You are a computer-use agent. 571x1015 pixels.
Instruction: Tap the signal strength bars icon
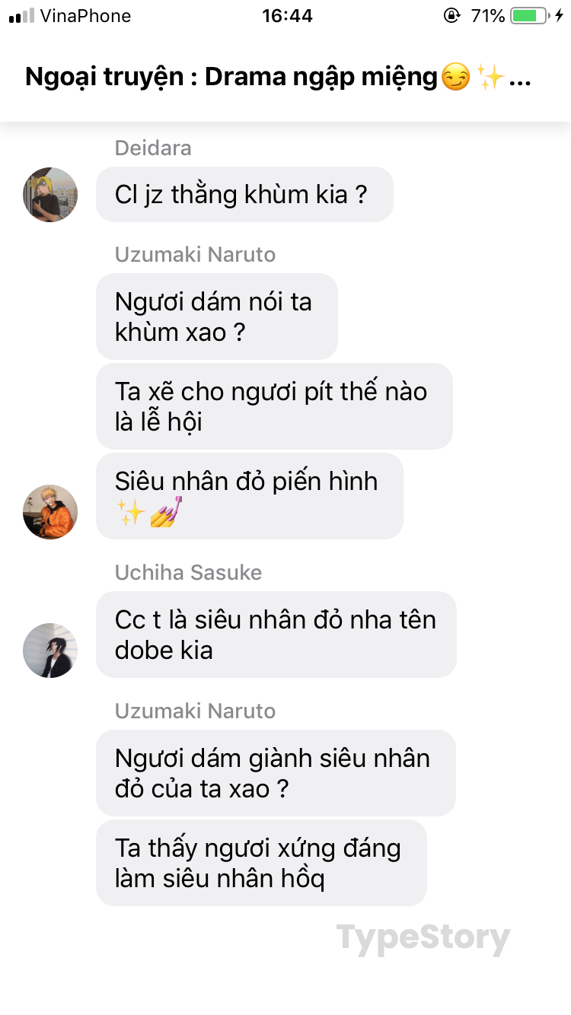[x=21, y=15]
